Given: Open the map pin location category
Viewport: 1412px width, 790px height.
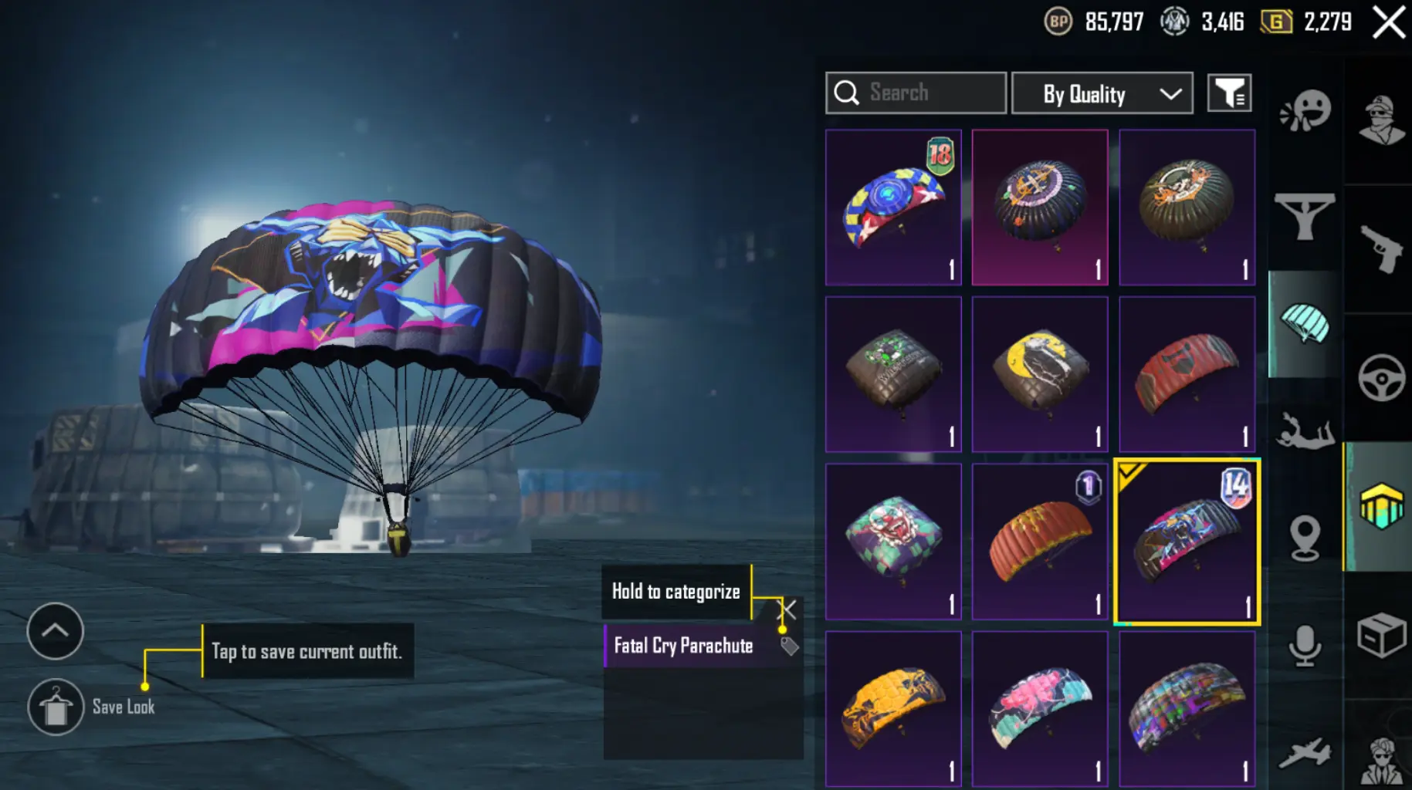Looking at the screenshot, I should point(1305,538).
